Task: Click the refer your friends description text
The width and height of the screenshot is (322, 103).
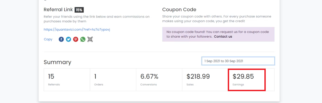Action: tap(96, 19)
